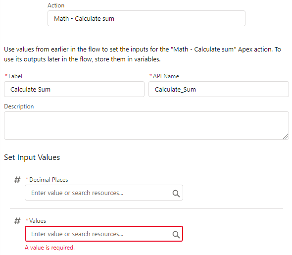Click the number type icon beside Decimal Places

[17, 180]
